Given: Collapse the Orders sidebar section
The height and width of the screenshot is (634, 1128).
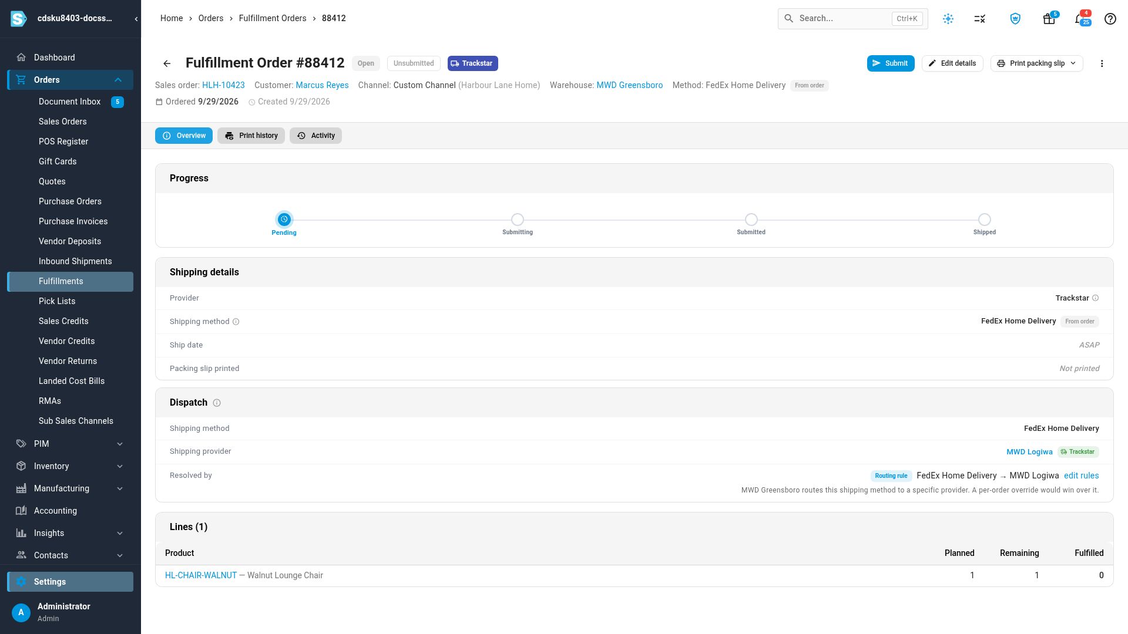Looking at the screenshot, I should coord(118,80).
